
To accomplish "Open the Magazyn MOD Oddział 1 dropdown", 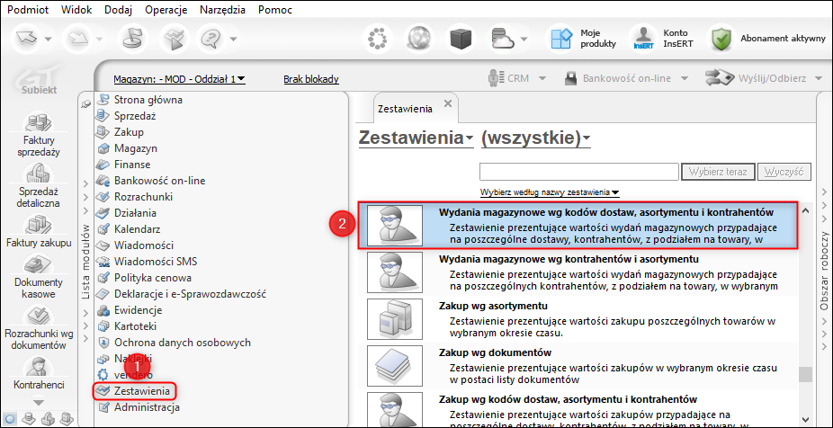I will pos(180,79).
